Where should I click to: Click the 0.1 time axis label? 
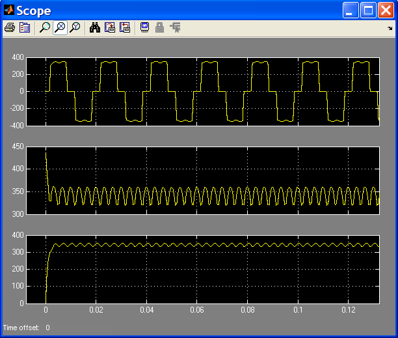click(x=298, y=310)
